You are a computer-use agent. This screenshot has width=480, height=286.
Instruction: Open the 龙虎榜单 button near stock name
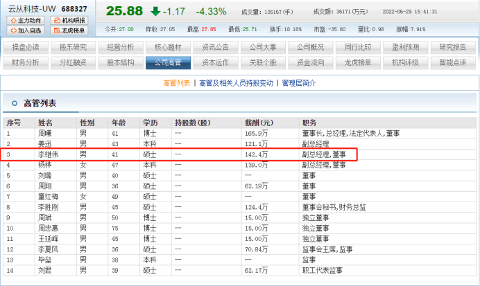(x=69, y=30)
